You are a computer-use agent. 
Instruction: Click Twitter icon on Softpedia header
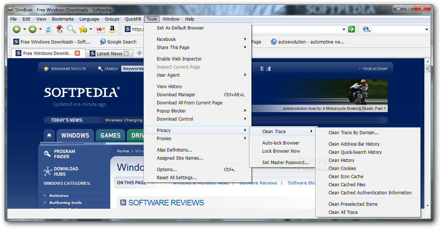262,69
